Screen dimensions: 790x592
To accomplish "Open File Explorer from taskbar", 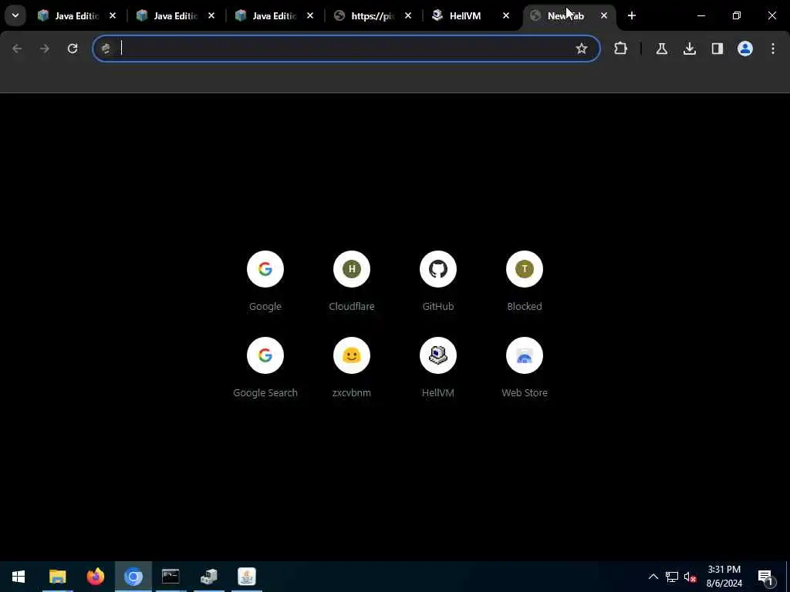I will pyautogui.click(x=57, y=577).
